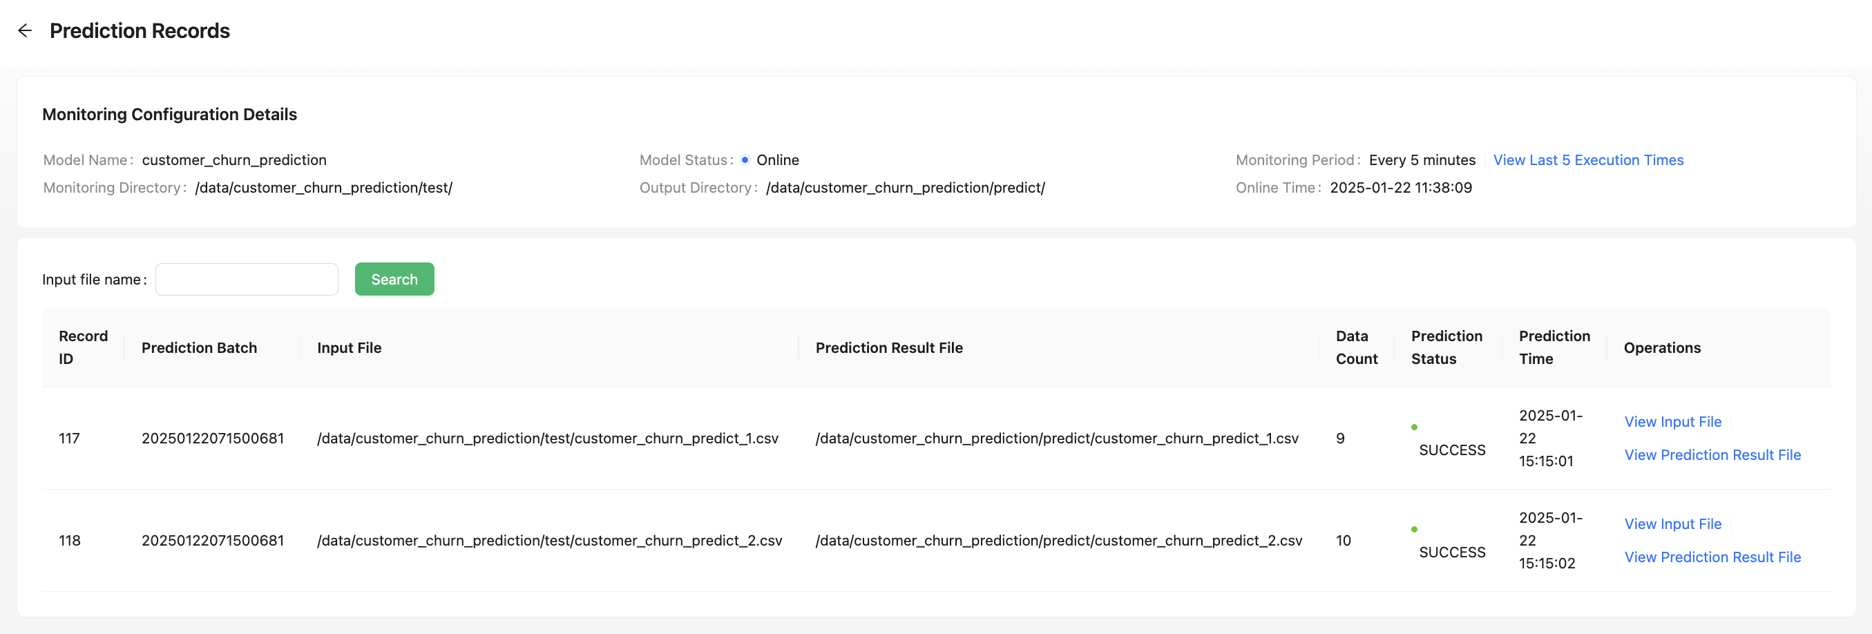
Task: Select the predict/customer_churn_predict_2.csv result file cell
Action: (1058, 541)
